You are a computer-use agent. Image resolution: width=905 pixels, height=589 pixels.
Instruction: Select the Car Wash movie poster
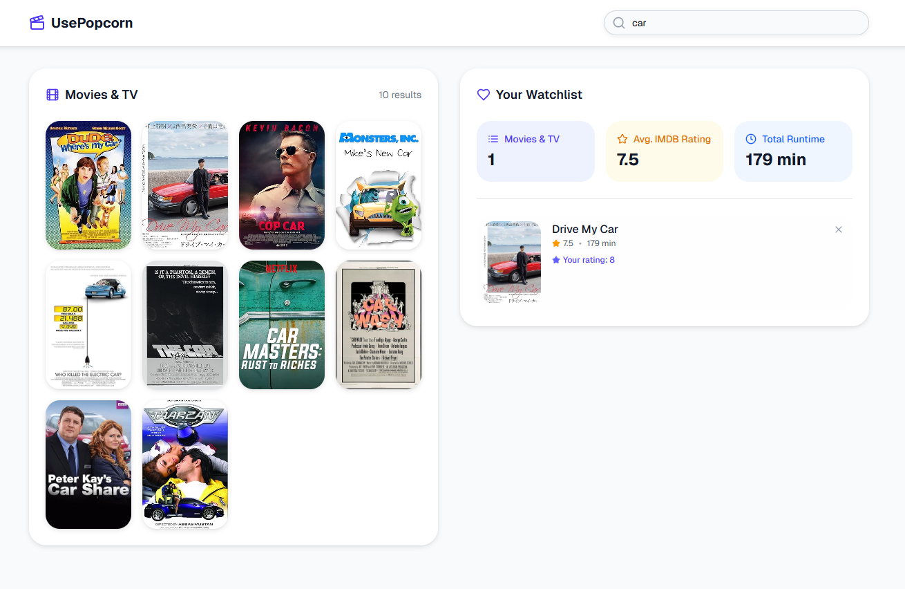click(379, 325)
